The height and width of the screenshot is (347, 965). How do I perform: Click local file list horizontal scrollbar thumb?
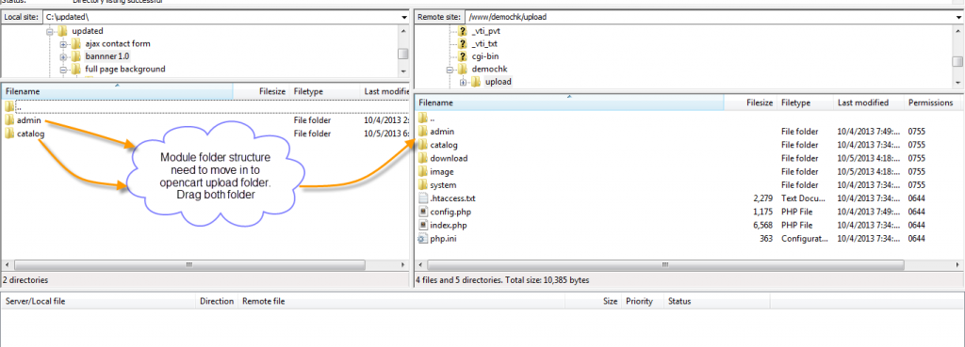pos(188,264)
